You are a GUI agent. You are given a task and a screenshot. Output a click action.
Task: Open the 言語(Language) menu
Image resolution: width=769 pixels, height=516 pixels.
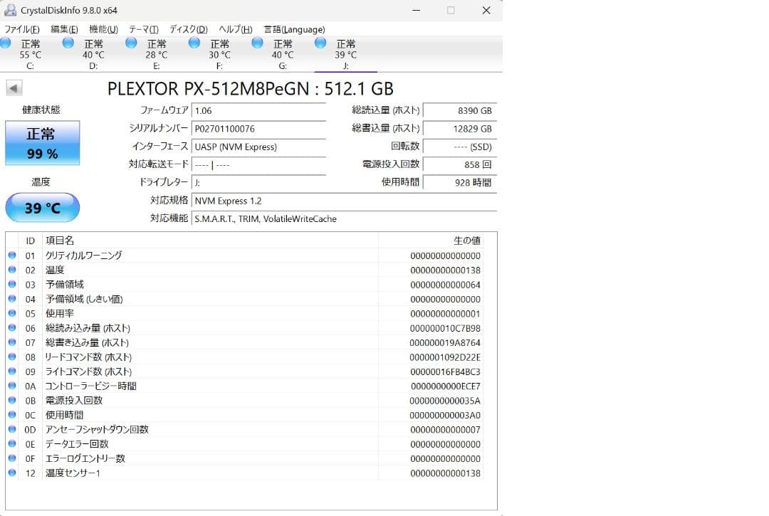[x=294, y=29]
